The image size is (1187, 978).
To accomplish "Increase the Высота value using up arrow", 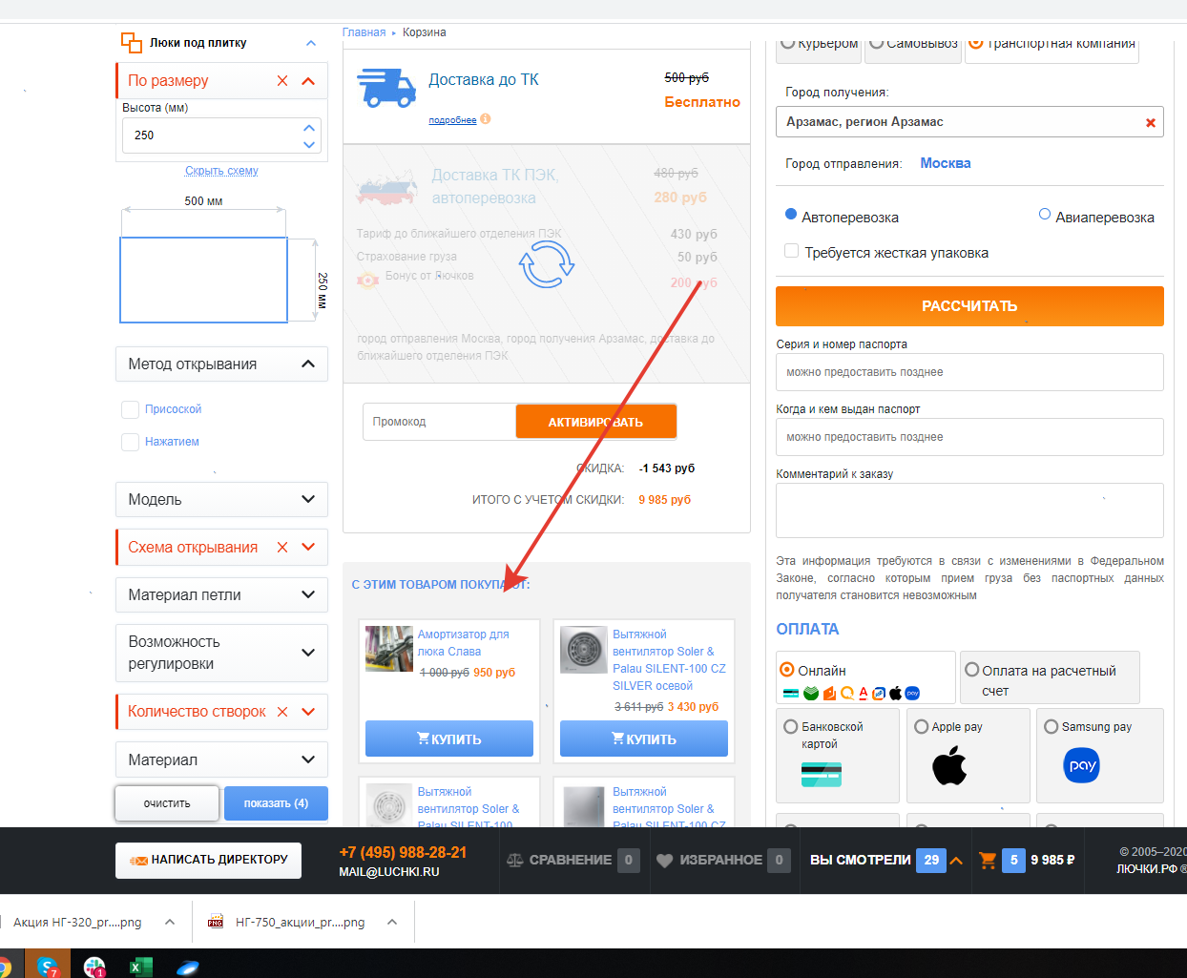I will tap(309, 127).
